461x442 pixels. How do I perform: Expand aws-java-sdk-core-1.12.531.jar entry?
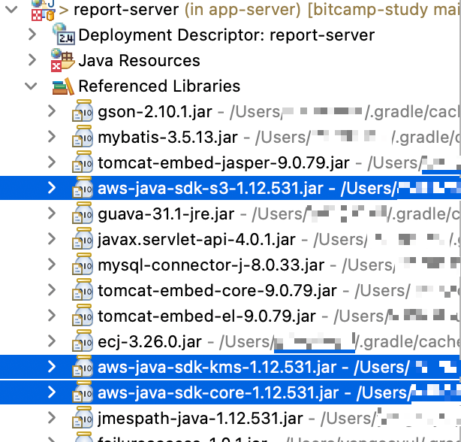tap(52, 392)
